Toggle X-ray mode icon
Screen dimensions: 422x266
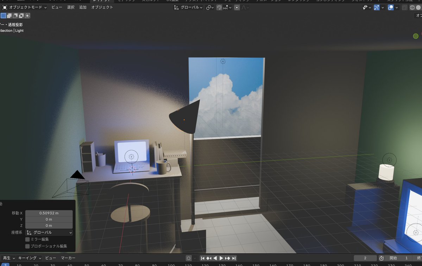click(404, 7)
